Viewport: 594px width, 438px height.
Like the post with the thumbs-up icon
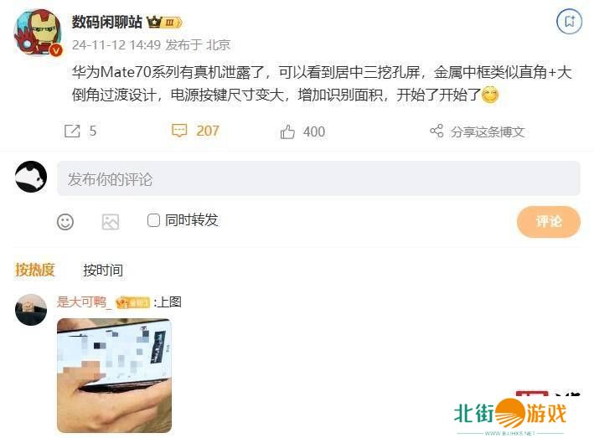pos(287,131)
